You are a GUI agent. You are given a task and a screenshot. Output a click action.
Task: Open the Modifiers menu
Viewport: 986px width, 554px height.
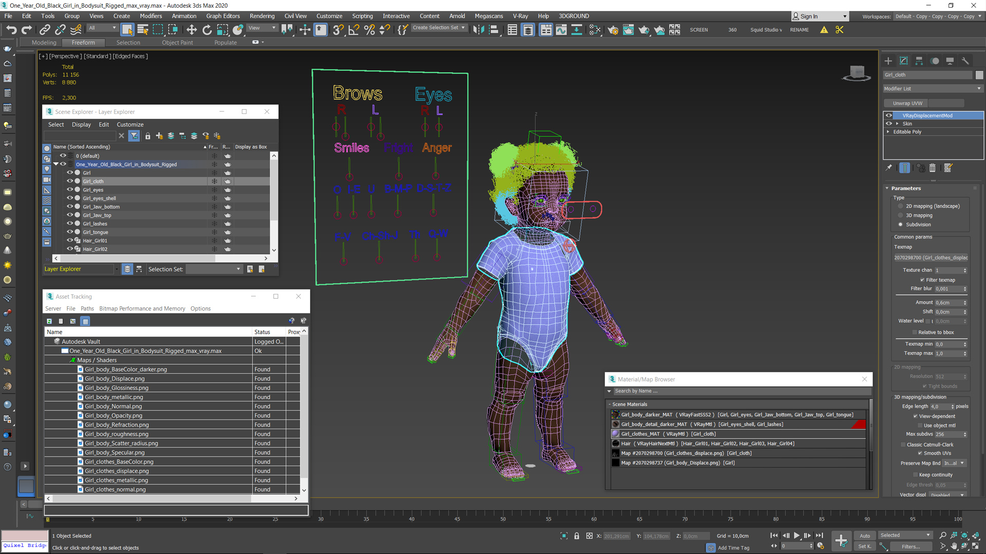tap(150, 16)
